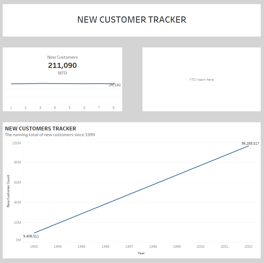
Task: Click the MTD label under the KPI
Action: click(62, 73)
